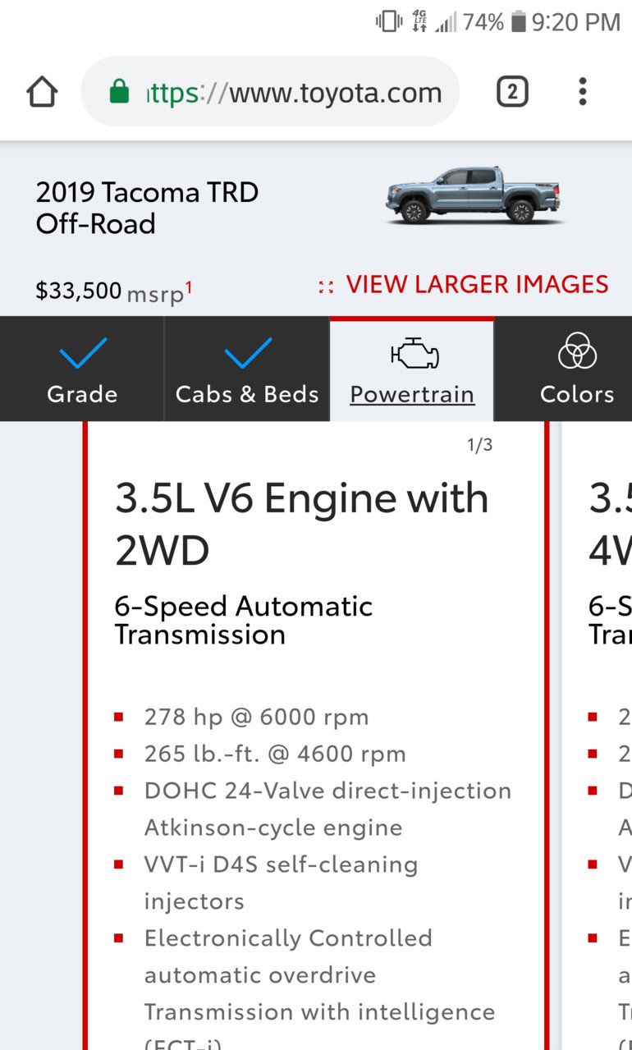Switch to the Colors tab label
Image resolution: width=632 pixels, height=1050 pixels.
577,395
